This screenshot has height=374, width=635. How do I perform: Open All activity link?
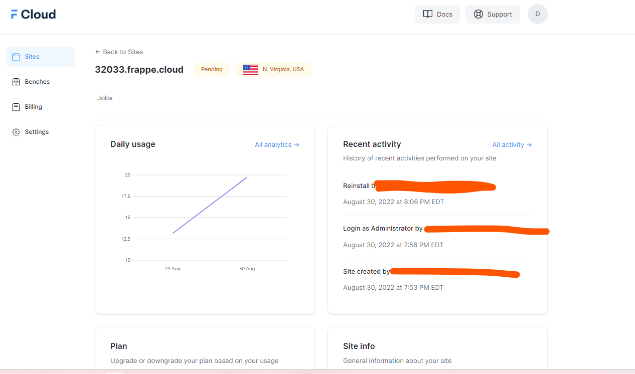coord(512,144)
